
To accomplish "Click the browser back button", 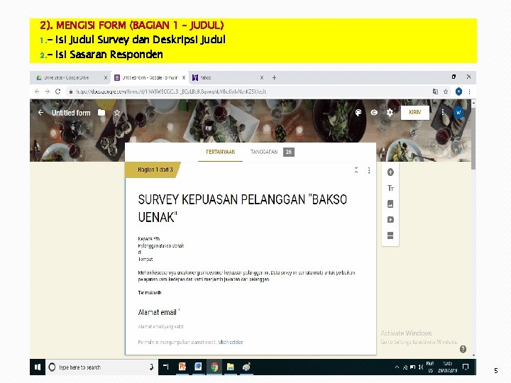I will (x=37, y=91).
